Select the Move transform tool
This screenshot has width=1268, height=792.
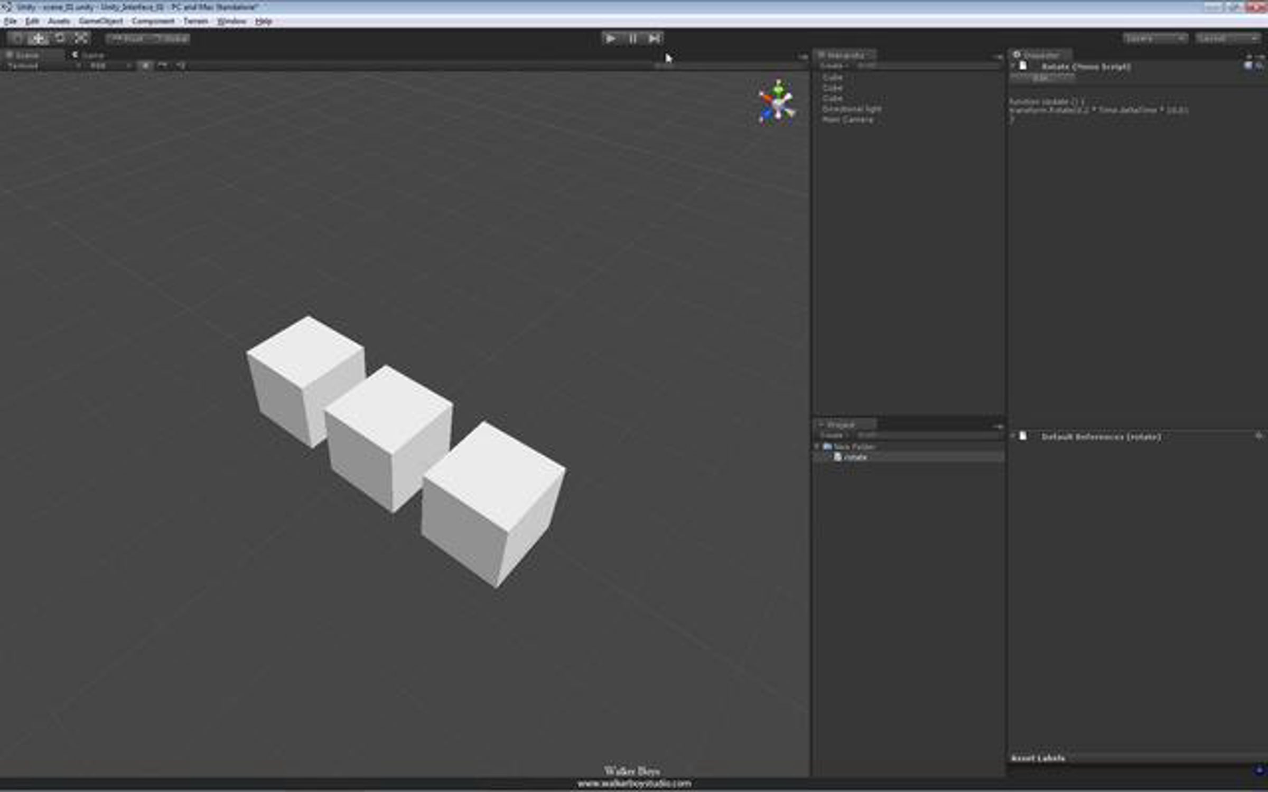38,38
